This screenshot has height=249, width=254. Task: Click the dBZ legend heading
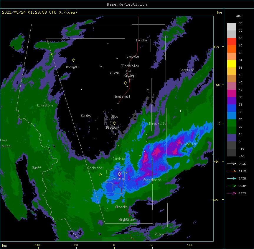click(239, 16)
